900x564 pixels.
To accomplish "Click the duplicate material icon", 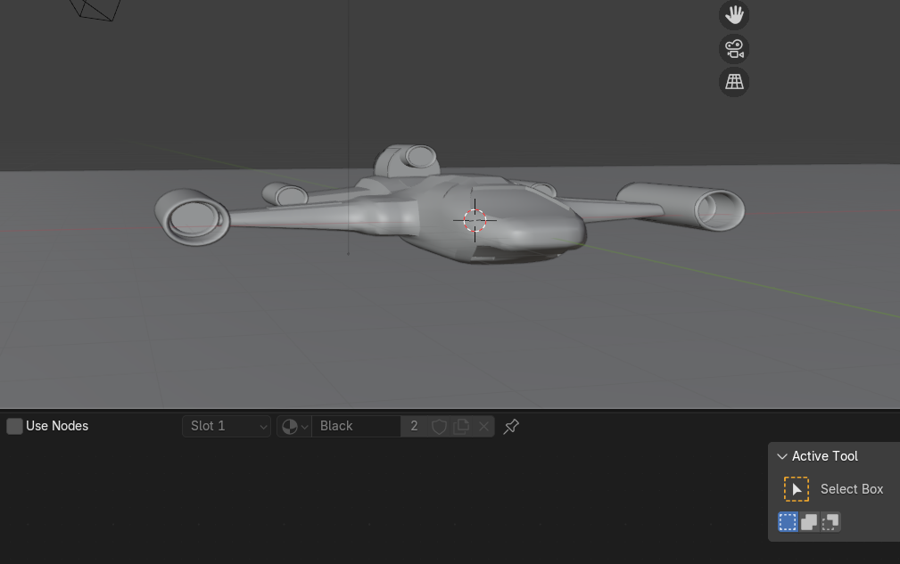I will 461,427.
